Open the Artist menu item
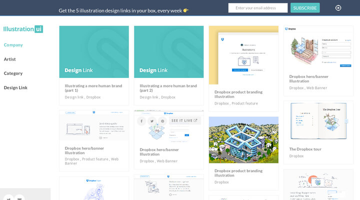 click(9, 59)
